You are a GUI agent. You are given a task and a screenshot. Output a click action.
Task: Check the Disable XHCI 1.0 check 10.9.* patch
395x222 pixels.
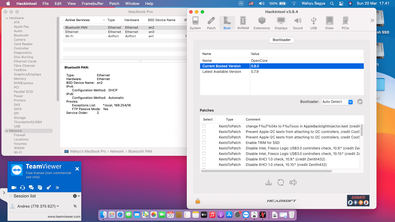204,159
